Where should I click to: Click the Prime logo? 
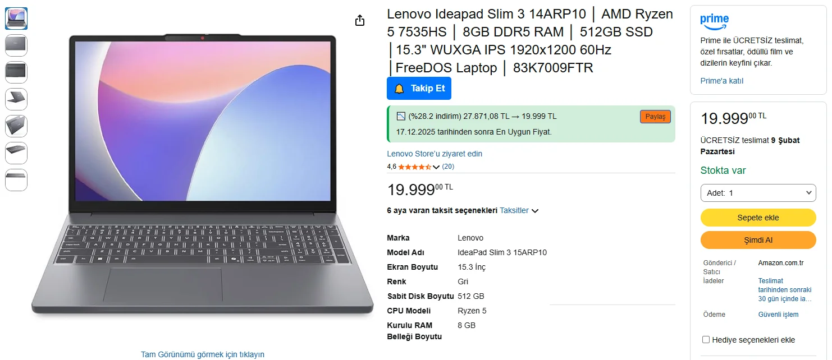tap(714, 21)
